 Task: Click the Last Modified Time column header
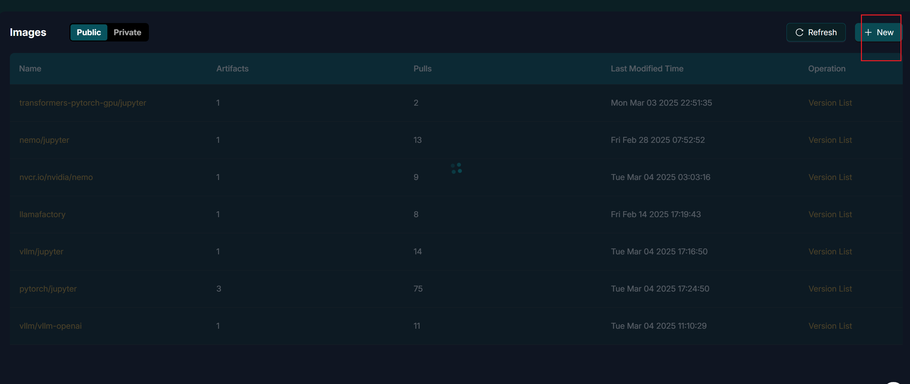(x=647, y=69)
